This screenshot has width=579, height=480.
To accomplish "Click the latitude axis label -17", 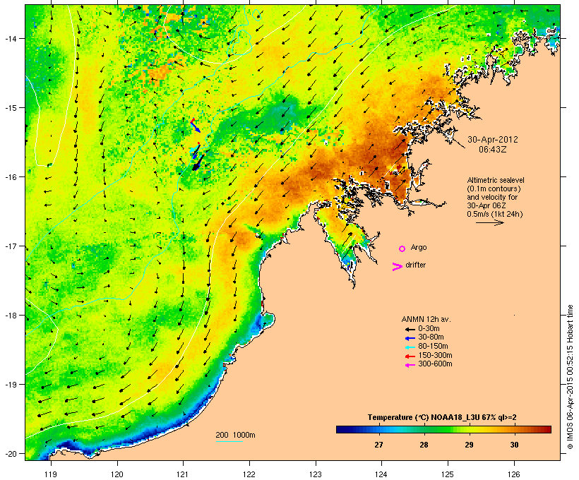I will tap(10, 246).
